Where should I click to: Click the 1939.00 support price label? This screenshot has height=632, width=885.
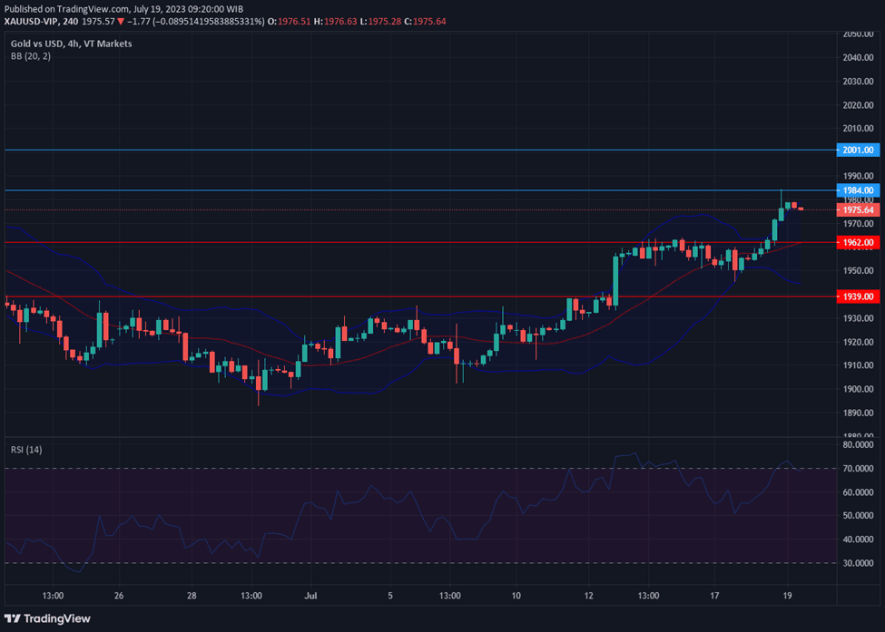858,297
